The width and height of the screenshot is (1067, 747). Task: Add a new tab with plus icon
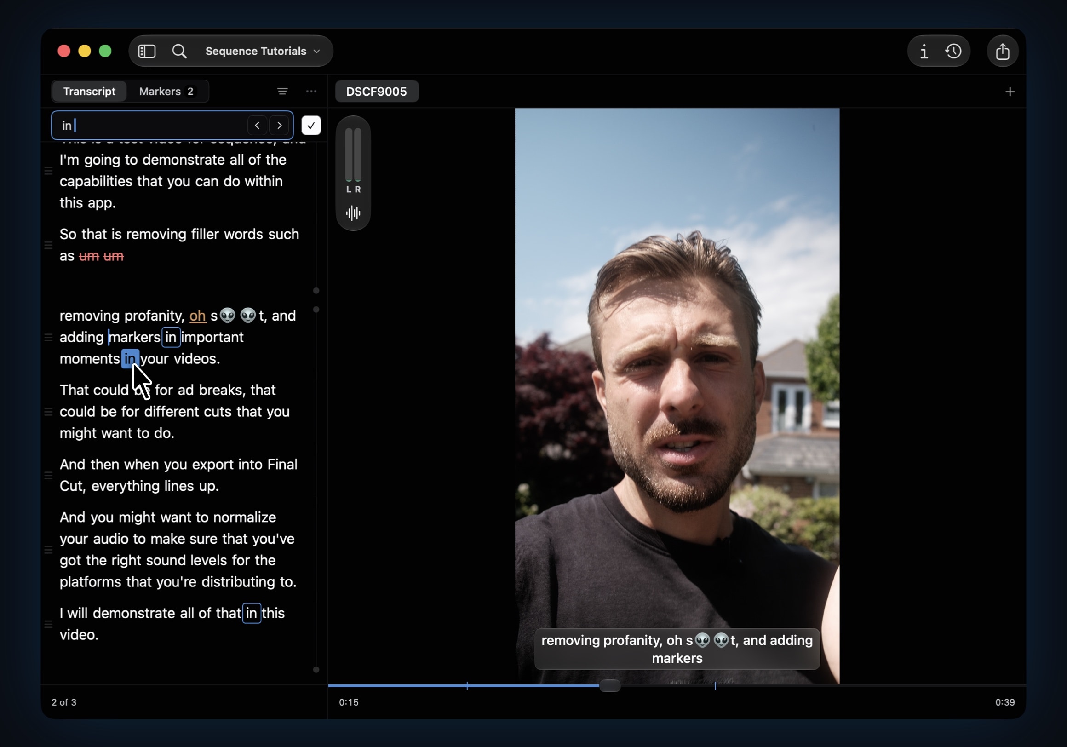[x=1010, y=92]
